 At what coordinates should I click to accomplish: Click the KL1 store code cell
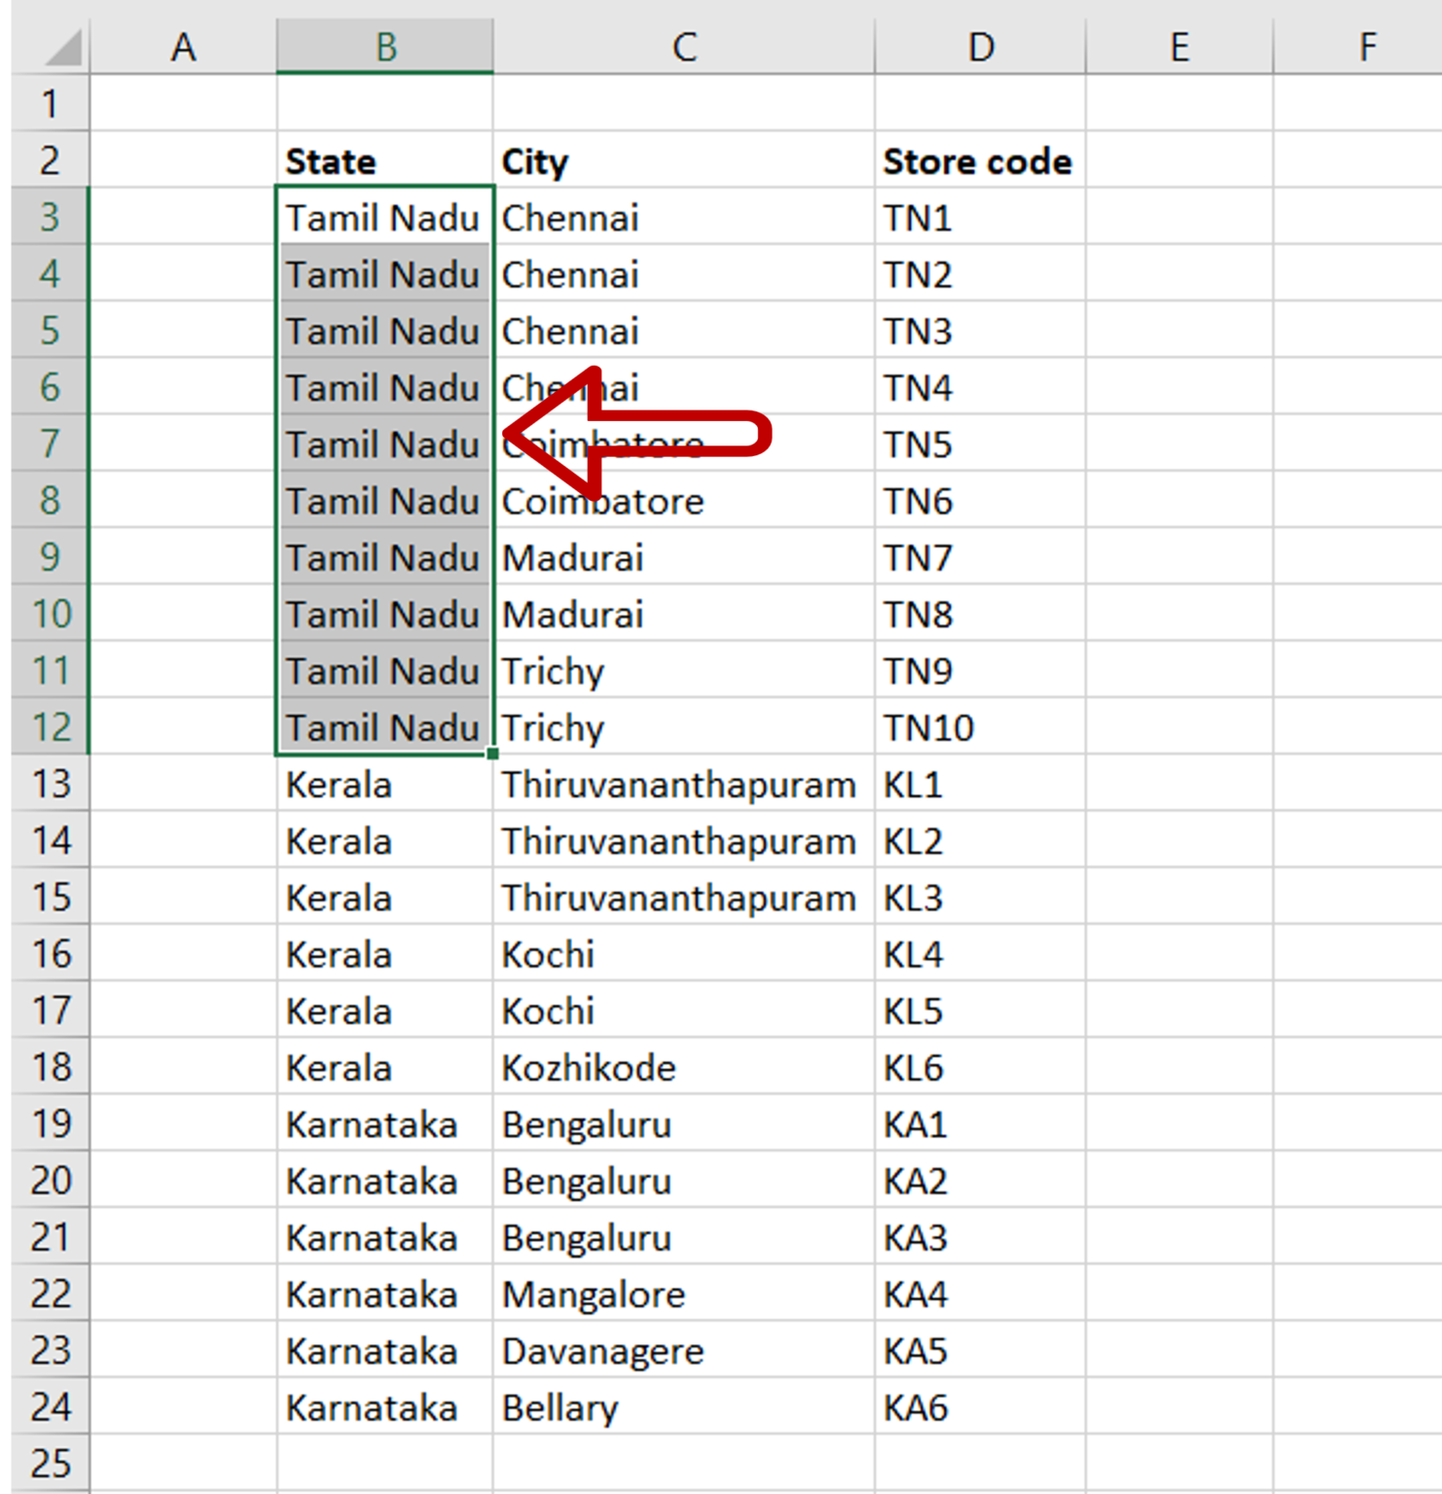(x=980, y=783)
